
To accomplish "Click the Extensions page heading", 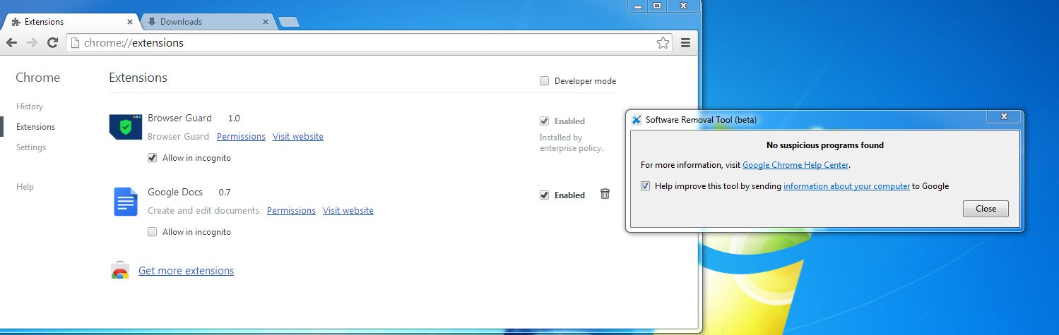I will pos(138,78).
